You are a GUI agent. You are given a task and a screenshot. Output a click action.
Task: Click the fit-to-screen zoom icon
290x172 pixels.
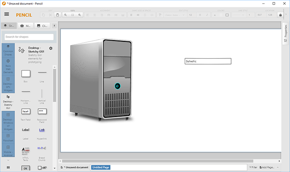[72, 15]
